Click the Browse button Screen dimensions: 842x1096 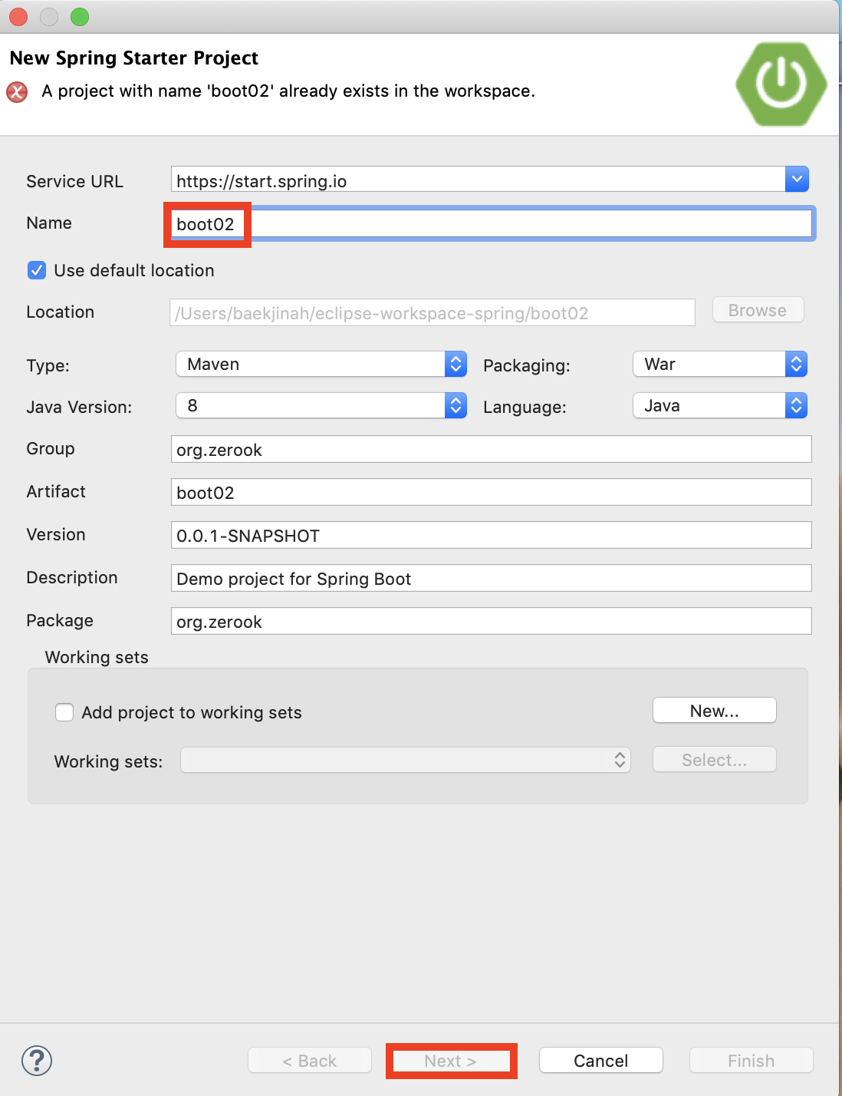pos(758,310)
